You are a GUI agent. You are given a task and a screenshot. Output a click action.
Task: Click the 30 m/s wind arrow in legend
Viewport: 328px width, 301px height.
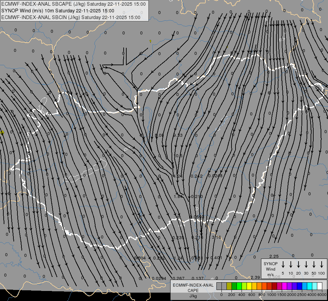[x=306, y=265]
